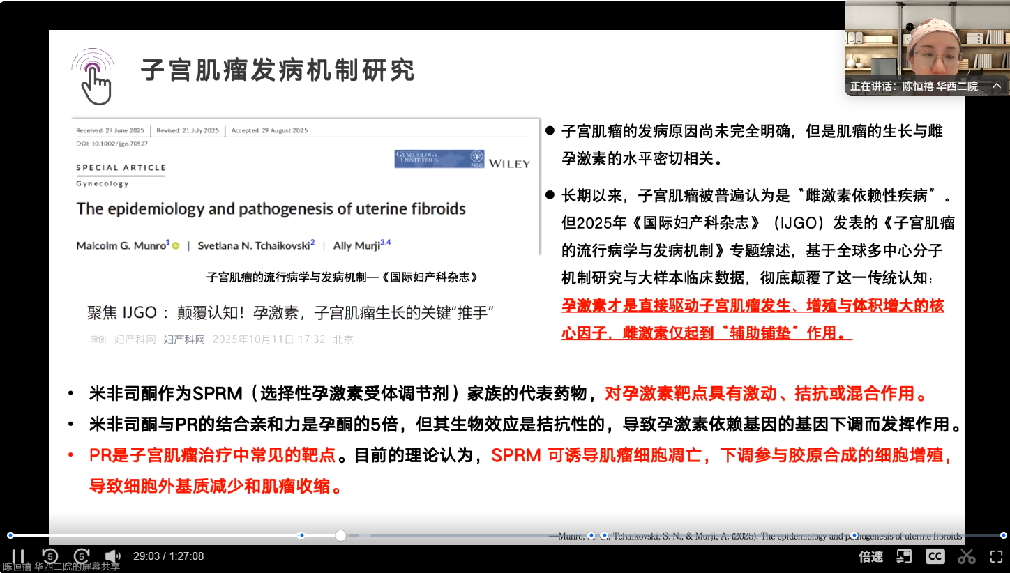Rewind the video 5 seconds
1010x573 pixels.
(49, 556)
